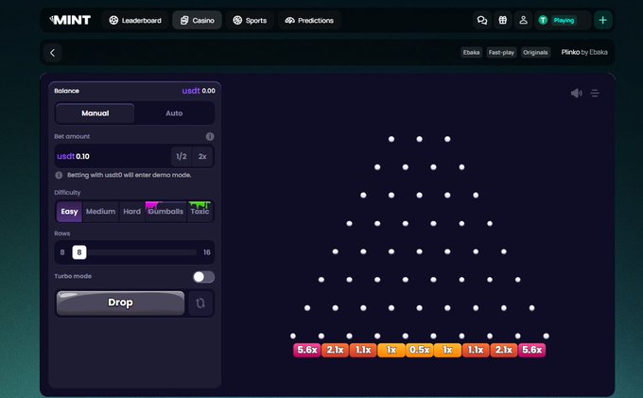Image resolution: width=643 pixels, height=398 pixels.
Task: Go back with the left chevron
Action: (53, 52)
